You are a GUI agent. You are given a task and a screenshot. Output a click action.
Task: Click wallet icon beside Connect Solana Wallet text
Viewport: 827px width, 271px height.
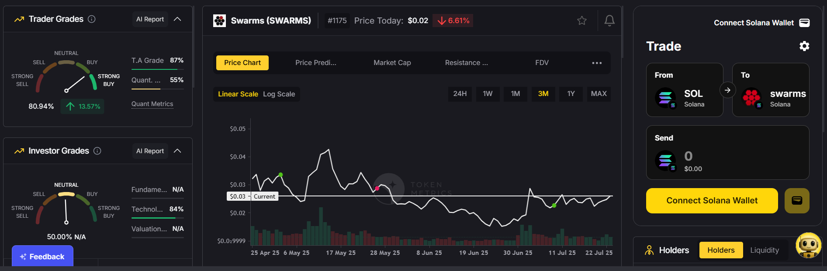point(804,23)
